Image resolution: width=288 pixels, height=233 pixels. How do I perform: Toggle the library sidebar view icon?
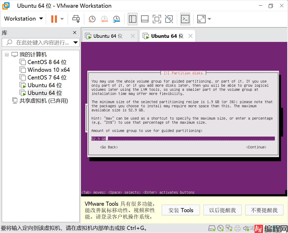[133, 19]
